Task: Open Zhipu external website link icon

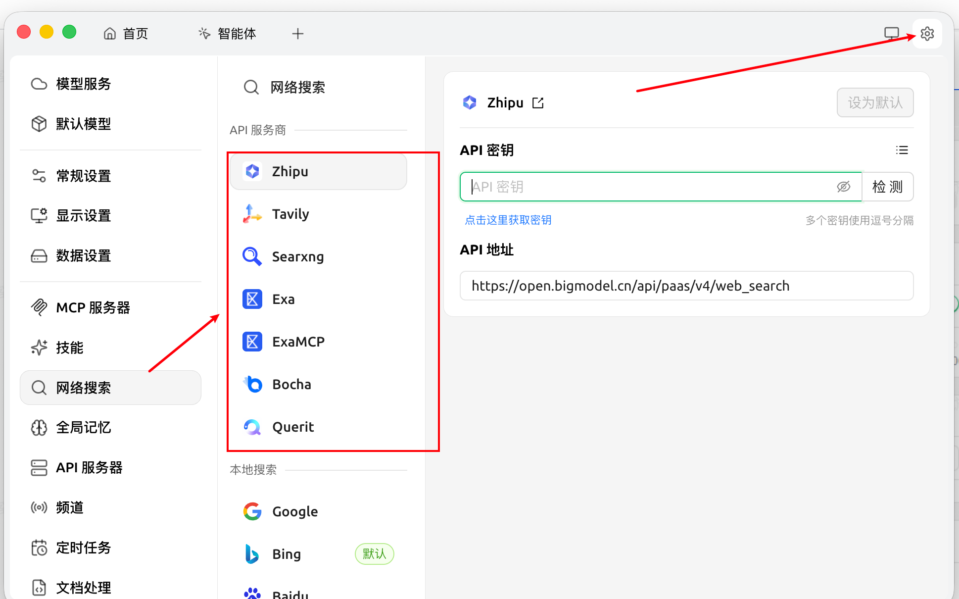Action: 538,103
